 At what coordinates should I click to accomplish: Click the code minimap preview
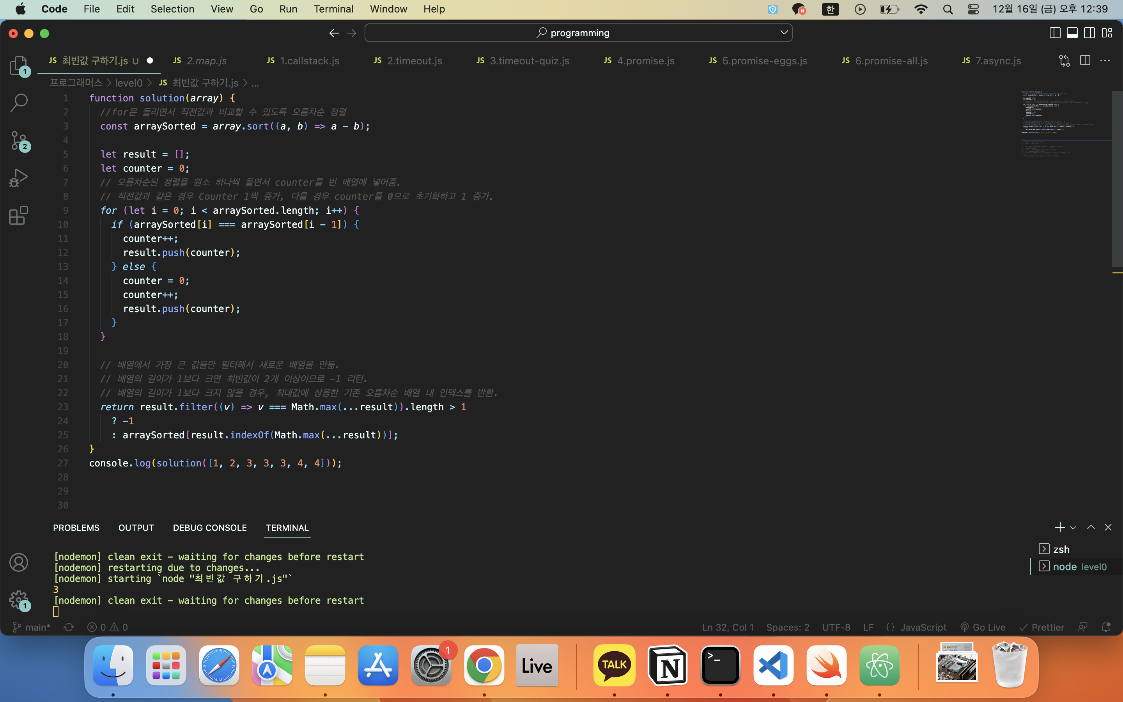1066,124
